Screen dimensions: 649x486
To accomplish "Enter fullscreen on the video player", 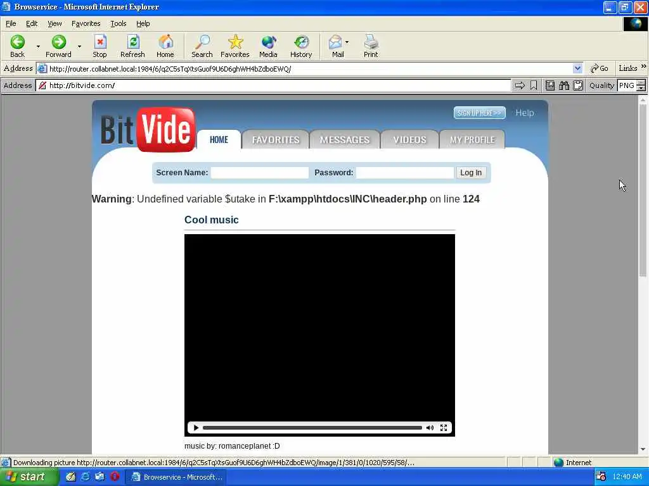I will point(444,428).
